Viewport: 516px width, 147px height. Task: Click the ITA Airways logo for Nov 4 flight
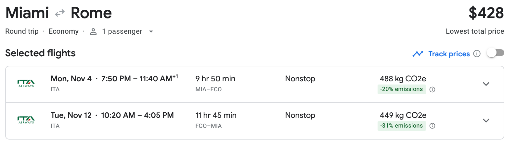(26, 84)
